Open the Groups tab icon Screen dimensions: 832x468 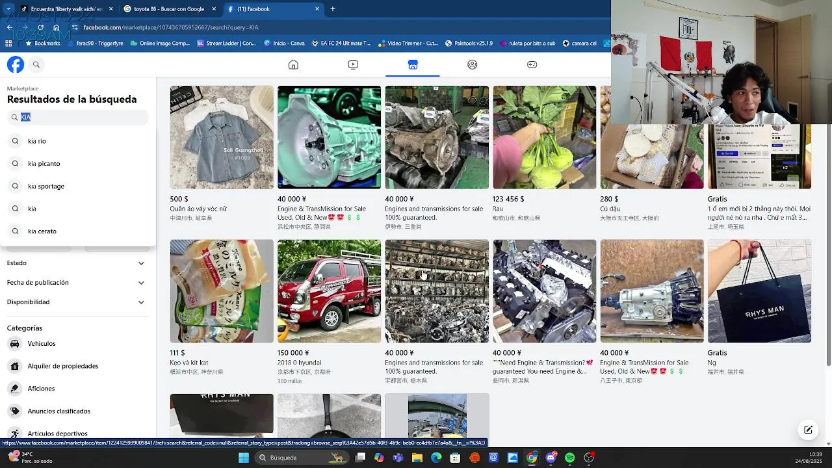click(x=473, y=64)
